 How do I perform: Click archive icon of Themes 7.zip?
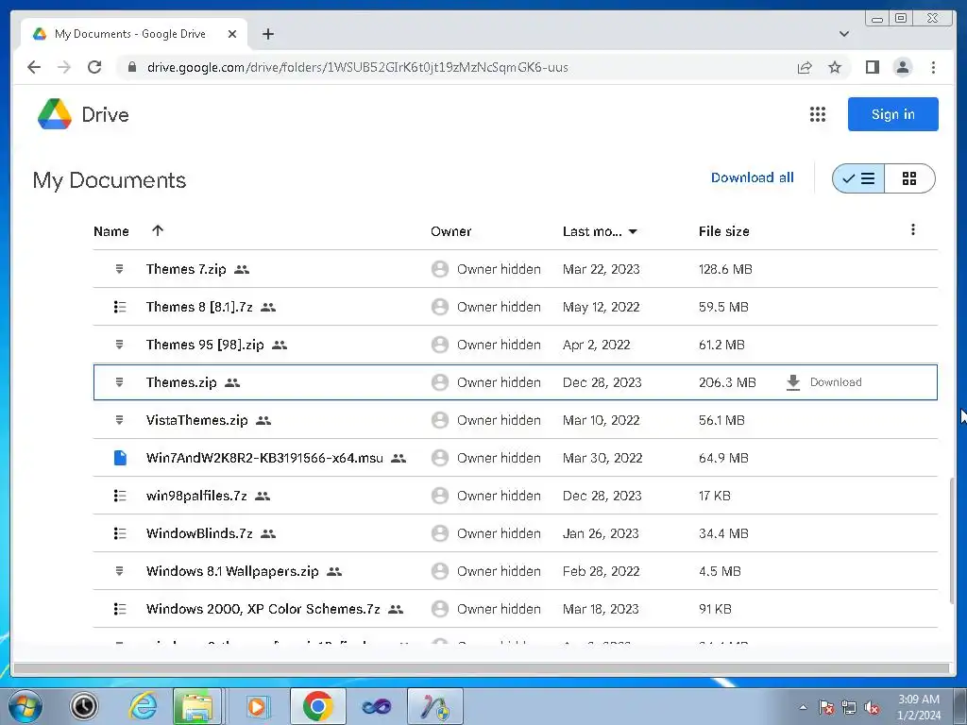coord(120,269)
